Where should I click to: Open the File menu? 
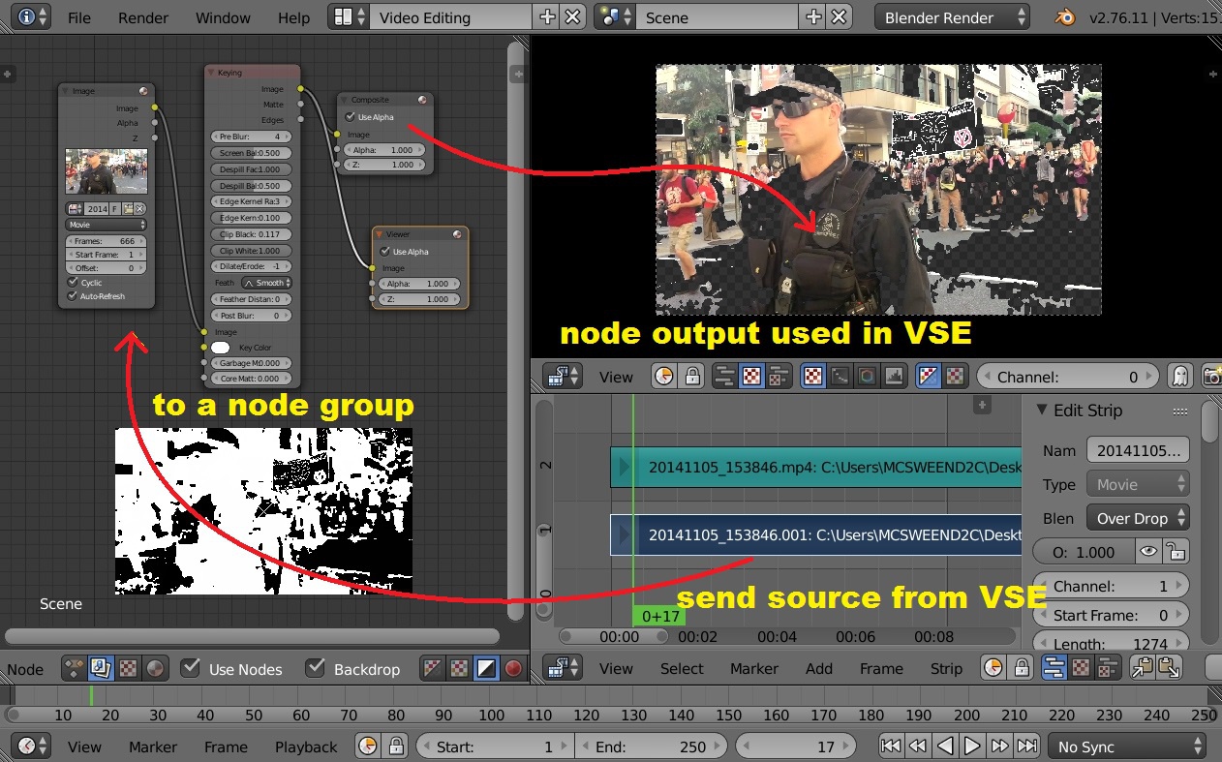tap(79, 17)
